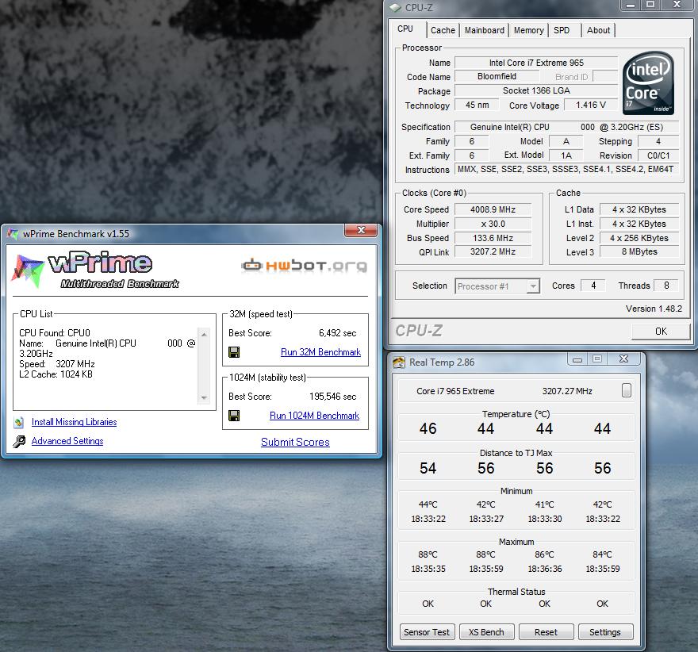Open Settings in Real Temp

605,632
